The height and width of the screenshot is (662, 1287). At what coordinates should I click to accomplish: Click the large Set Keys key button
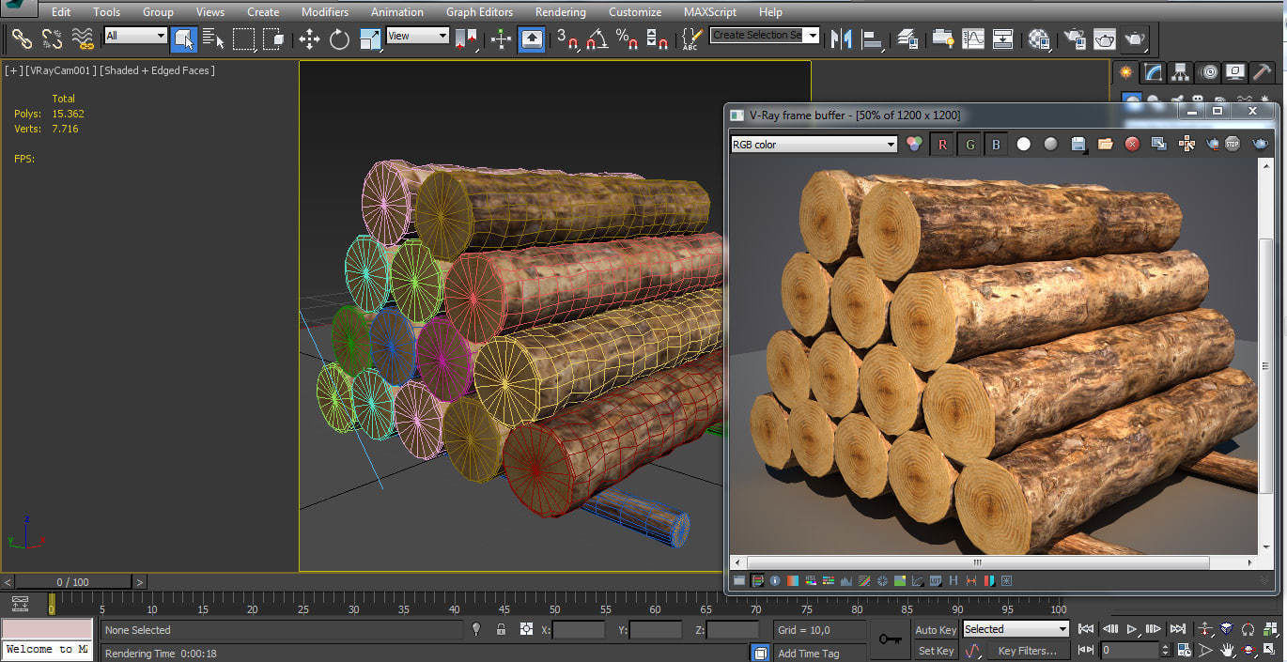(890, 639)
